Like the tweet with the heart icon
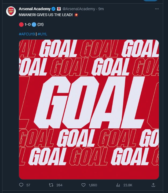This screenshot has width=168, height=193. click(x=83, y=185)
